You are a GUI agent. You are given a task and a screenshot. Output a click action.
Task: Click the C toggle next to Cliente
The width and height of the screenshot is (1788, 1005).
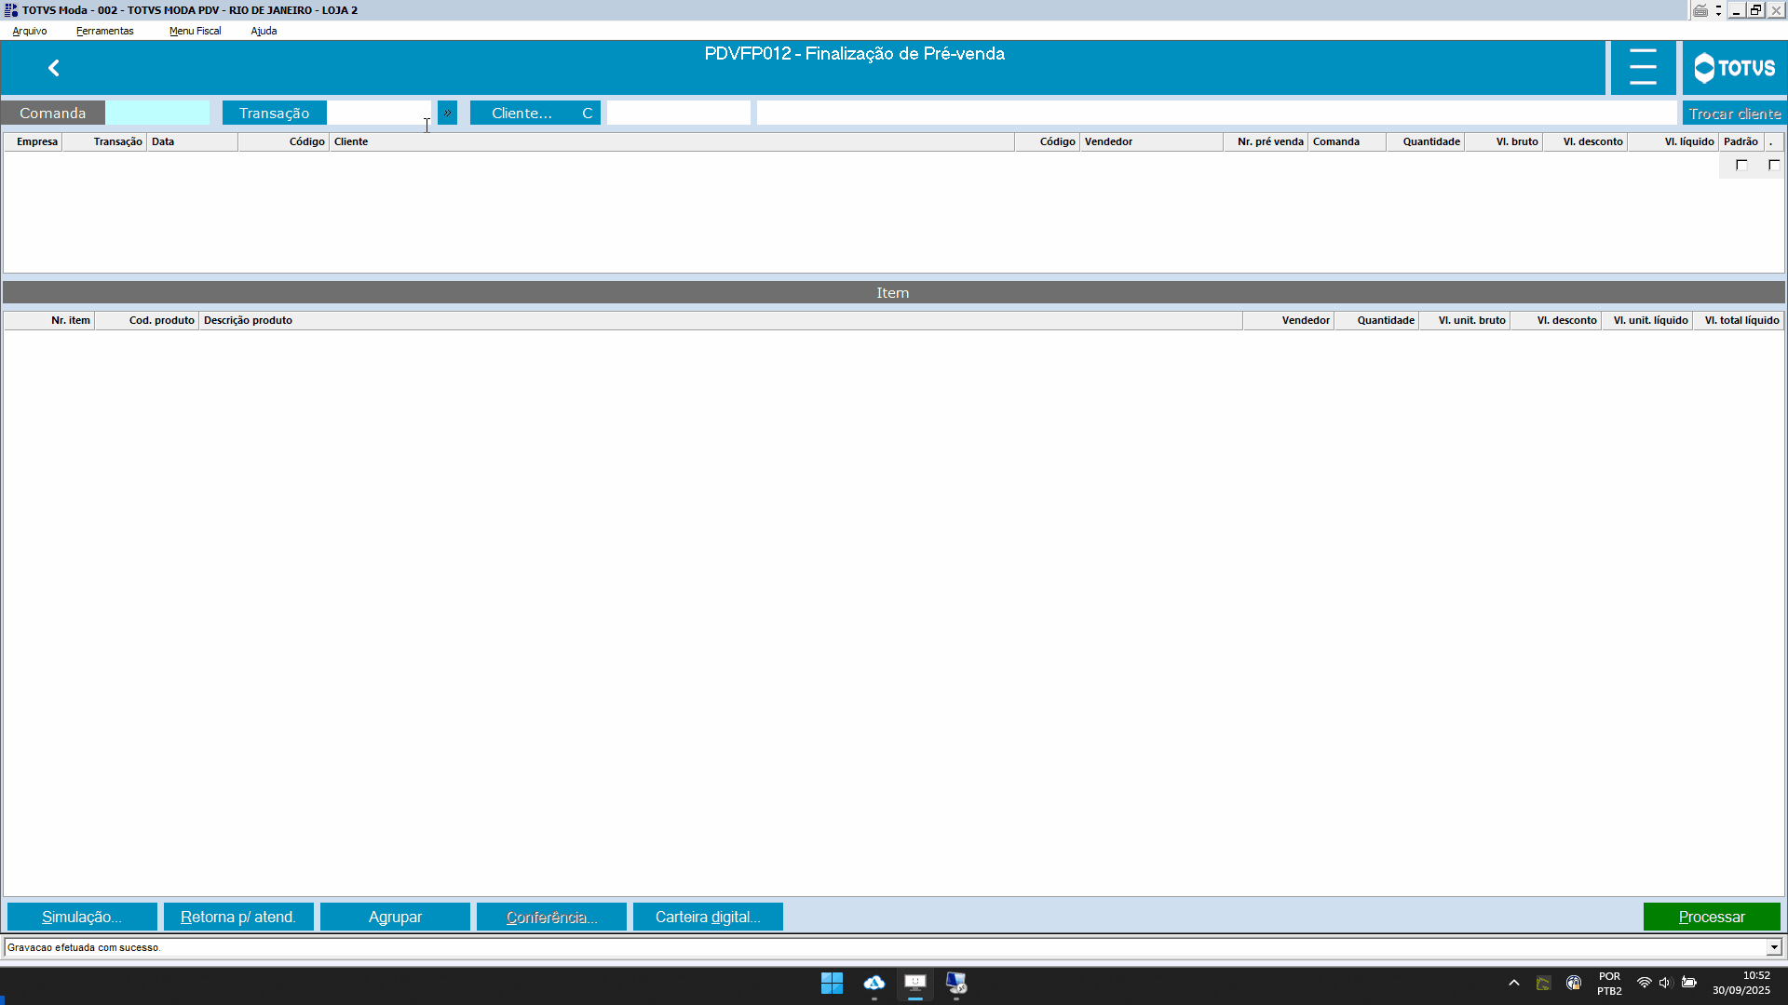tap(587, 113)
